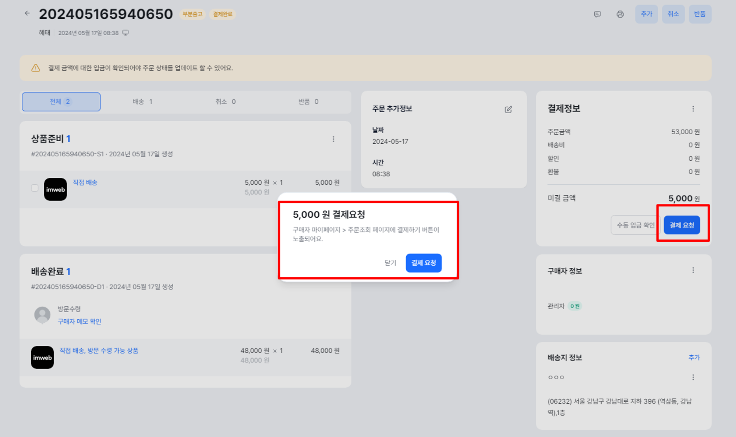Click the 추가 link in 배송지 정보
The width and height of the screenshot is (736, 437).
click(x=694, y=358)
